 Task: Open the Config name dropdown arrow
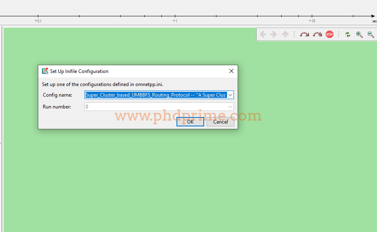point(230,95)
